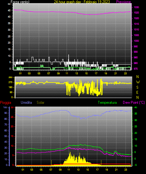This screenshot has width=146, height=174.
Task: Click hour 07 on bottom graph axis
Action: (51, 170)
